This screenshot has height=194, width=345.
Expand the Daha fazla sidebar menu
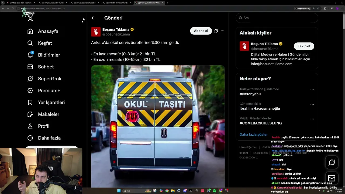44,138
